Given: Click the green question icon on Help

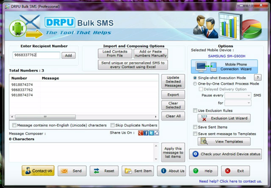Looking at the screenshot, I should [196, 171].
